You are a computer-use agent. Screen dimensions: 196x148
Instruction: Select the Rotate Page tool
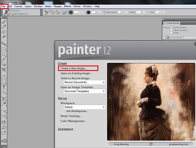4,132
